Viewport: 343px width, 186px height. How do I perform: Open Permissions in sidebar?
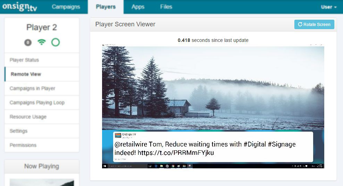click(x=42, y=145)
